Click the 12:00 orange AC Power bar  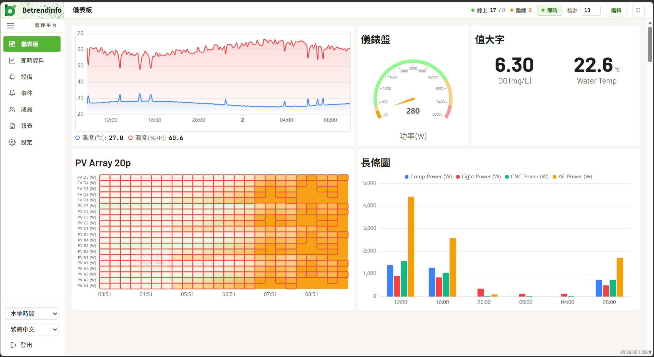(x=411, y=247)
